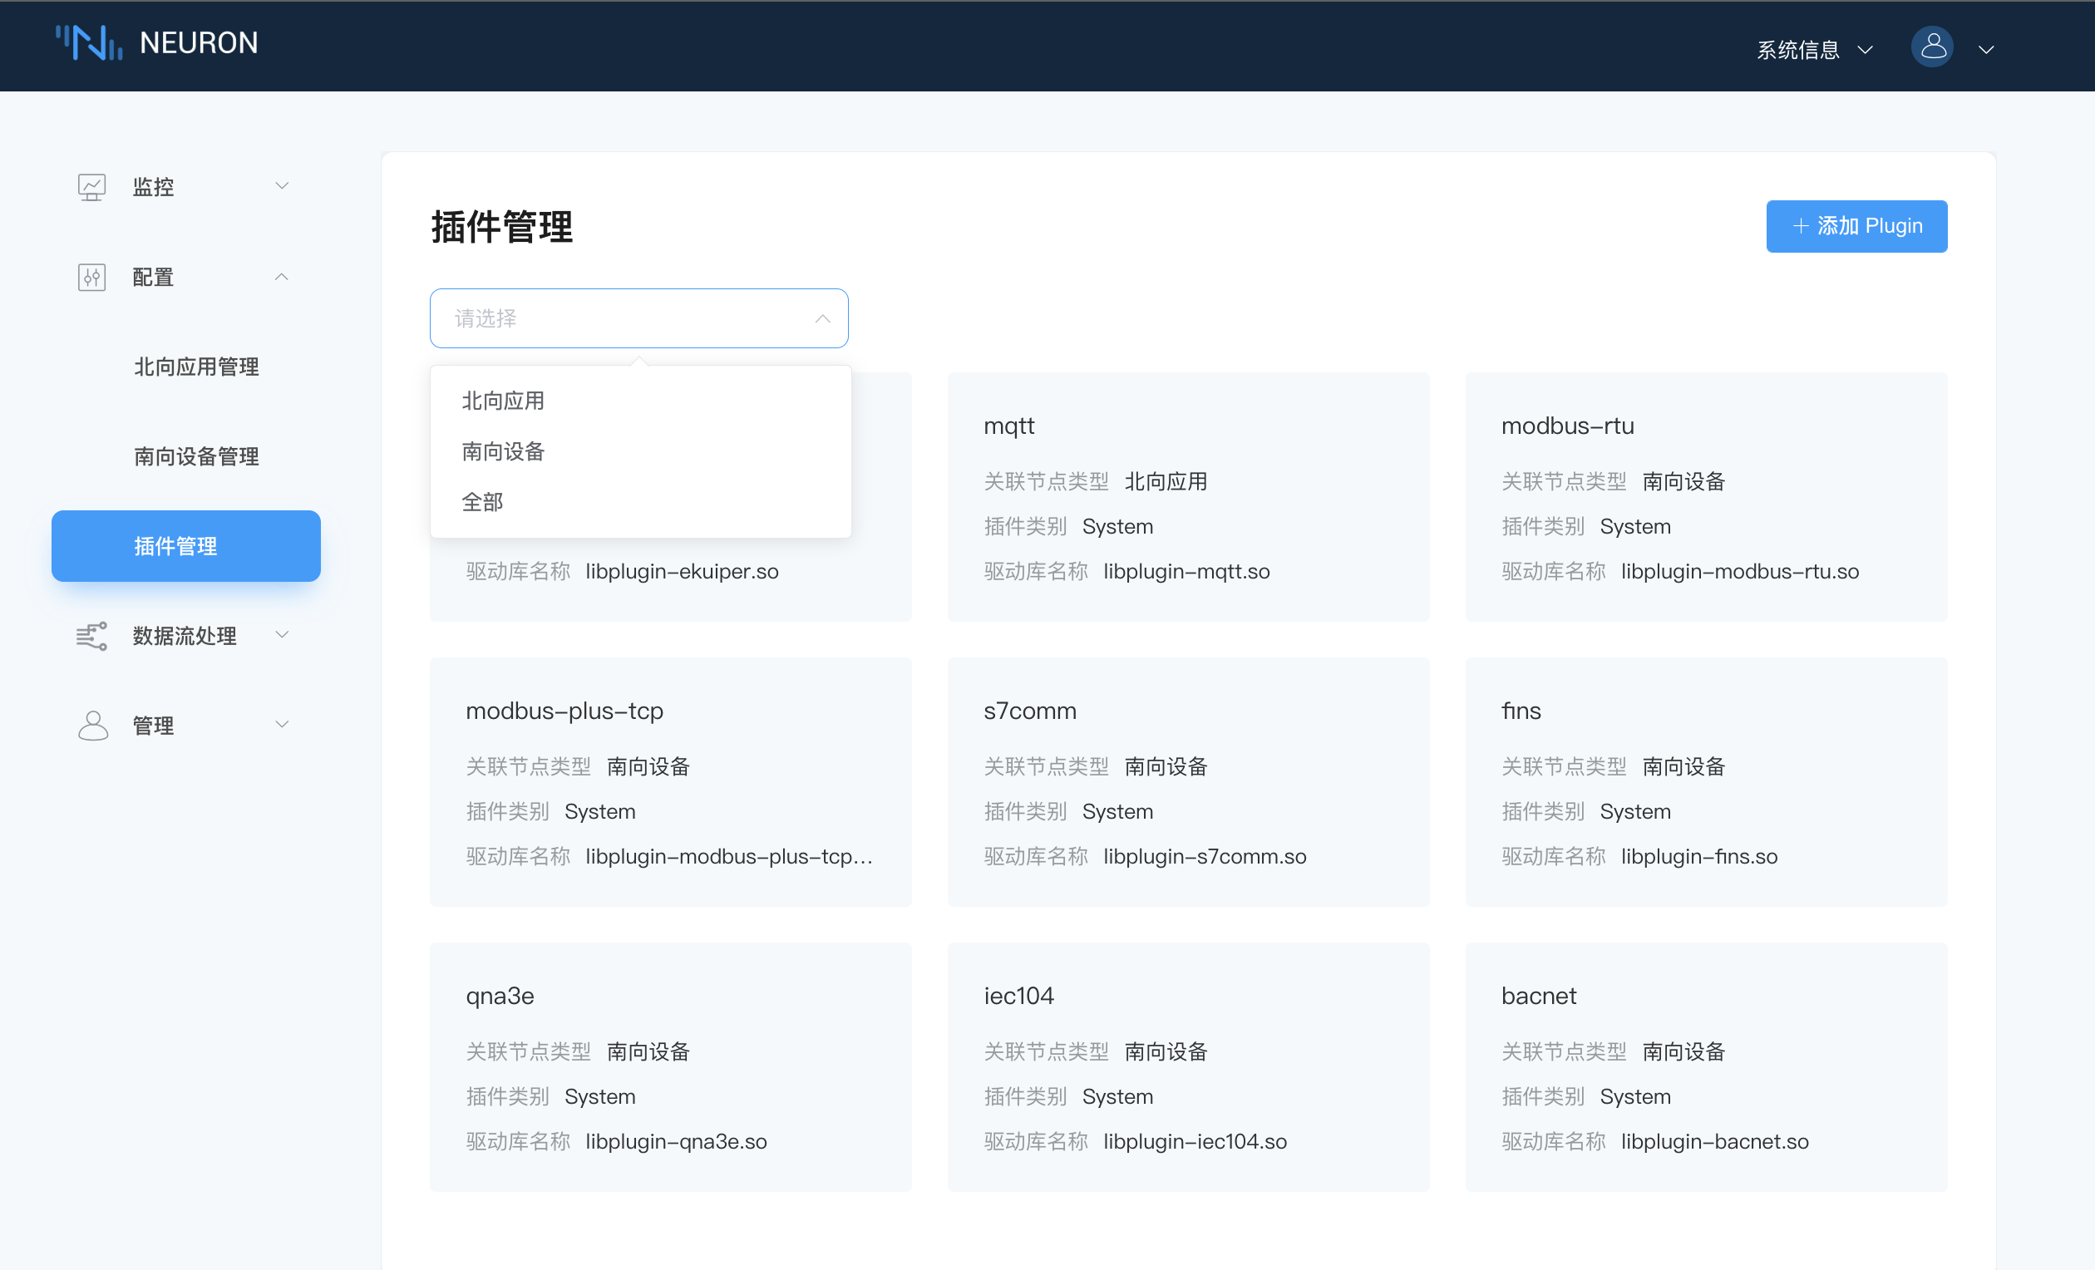This screenshot has width=2095, height=1270.
Task: Click the NEURON brand text
Action: (x=199, y=43)
